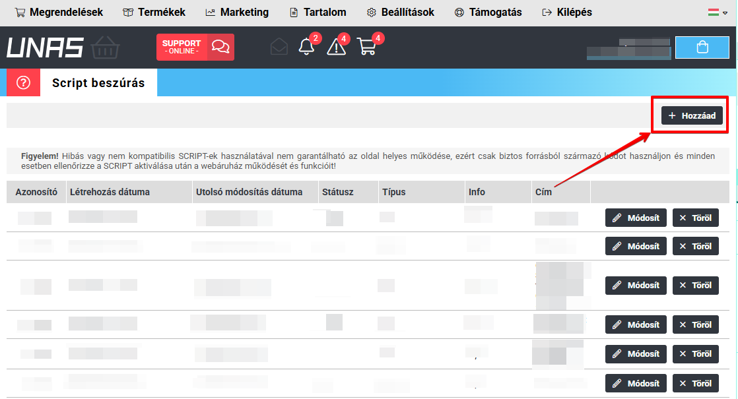Open the Megrendelések menu
The width and height of the screenshot is (738, 399).
[x=59, y=13]
